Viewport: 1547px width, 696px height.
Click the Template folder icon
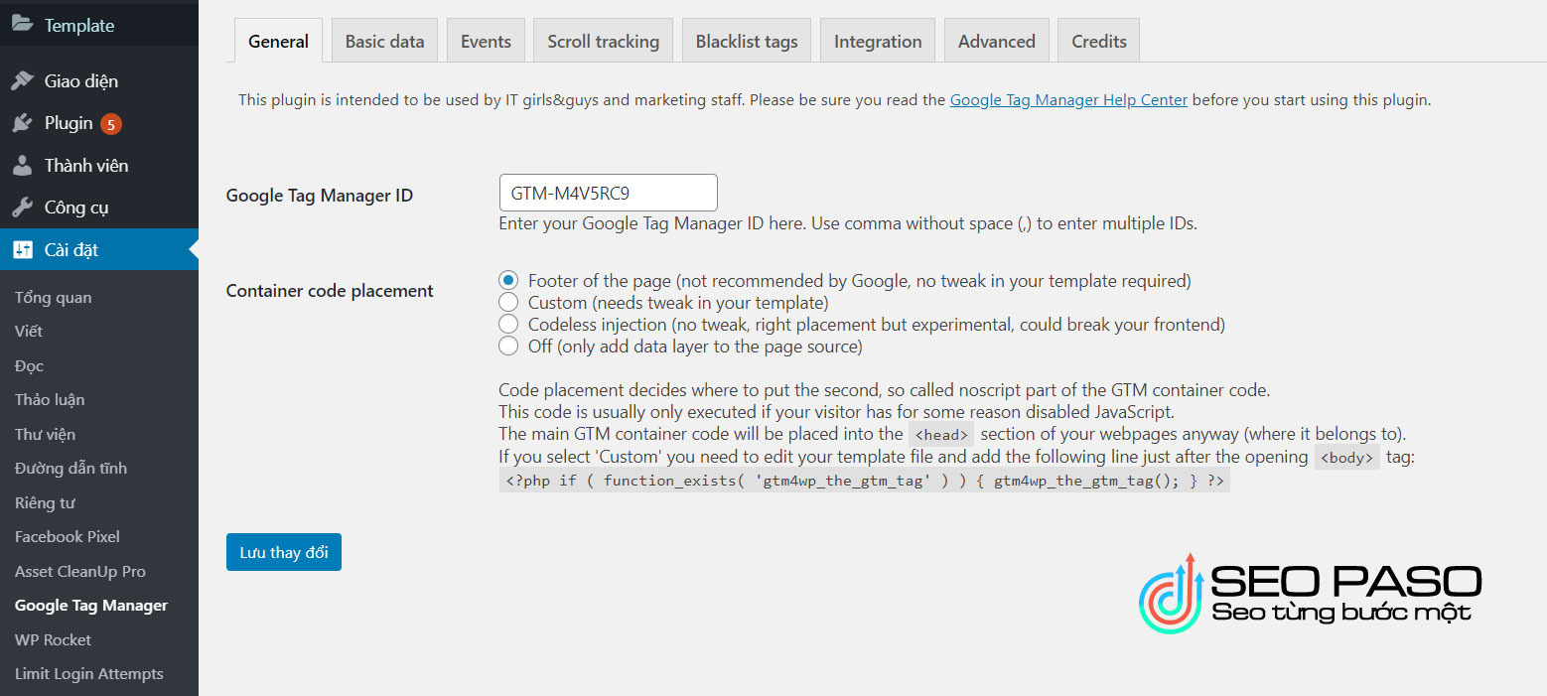coord(22,25)
